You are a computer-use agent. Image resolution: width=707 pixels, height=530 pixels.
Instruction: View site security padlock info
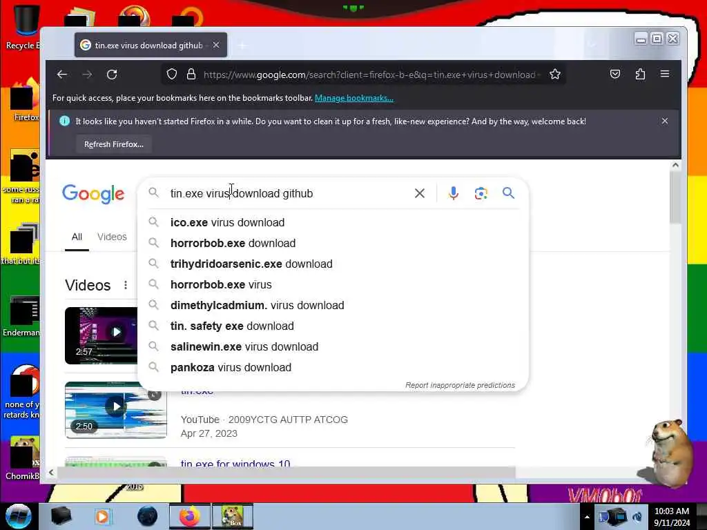tap(191, 75)
